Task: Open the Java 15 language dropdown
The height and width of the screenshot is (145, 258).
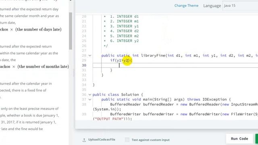Action: 240,6
